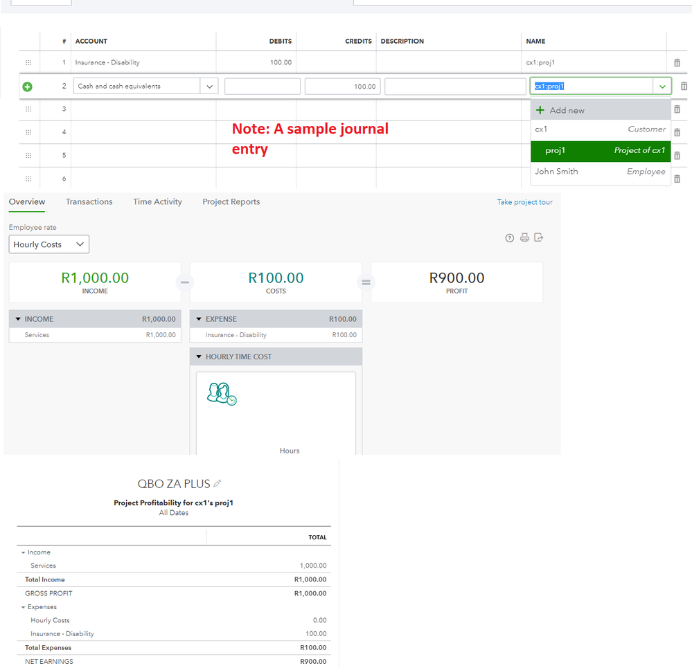Click Name field containing cx1:proj1
The image size is (692, 668).
click(592, 87)
